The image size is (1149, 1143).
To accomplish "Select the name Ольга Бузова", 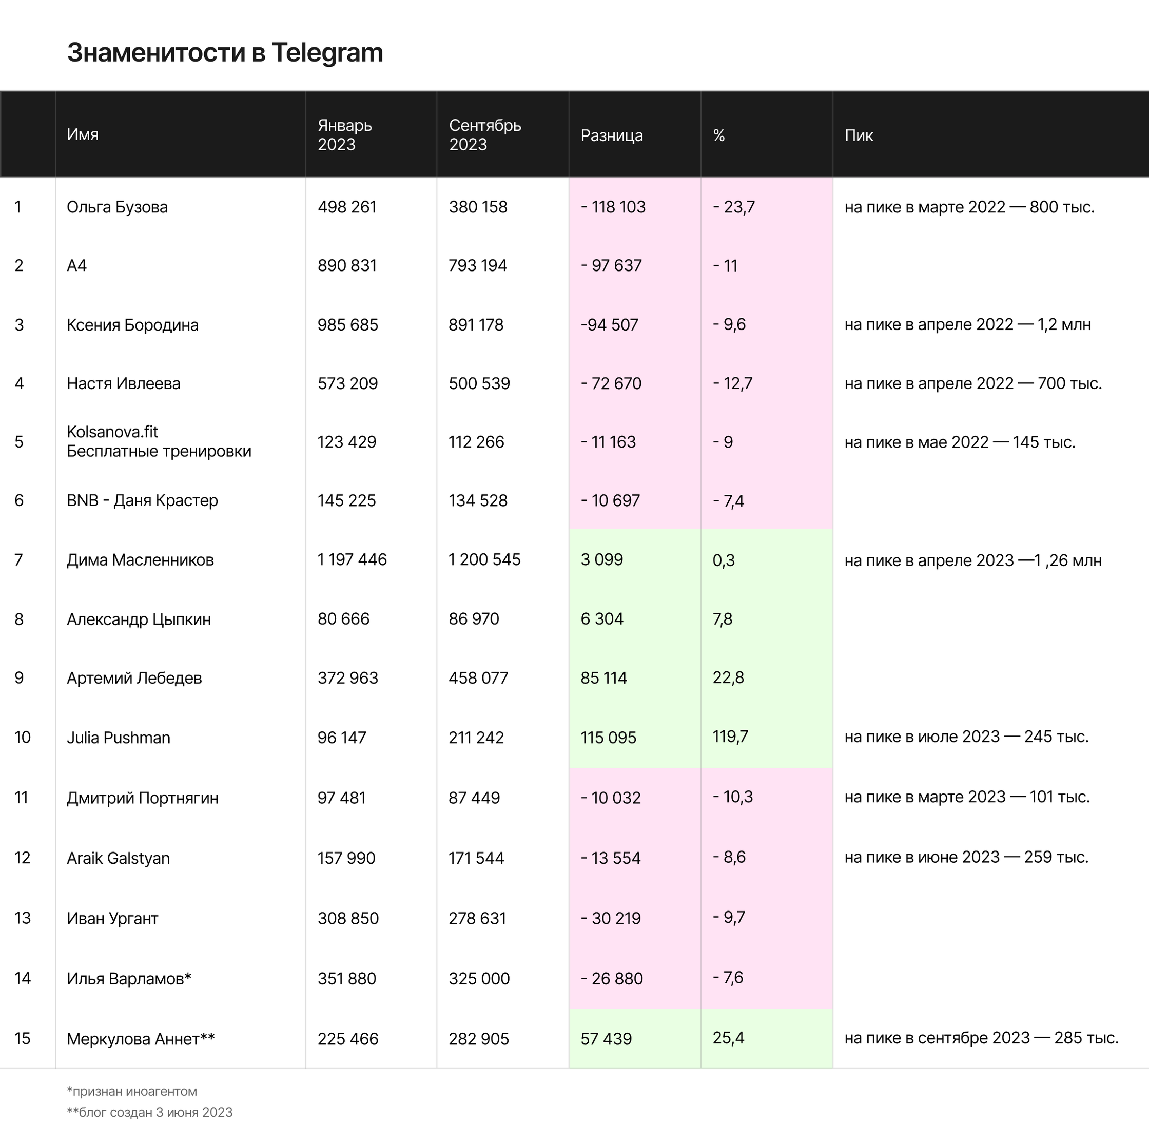I will click(117, 207).
